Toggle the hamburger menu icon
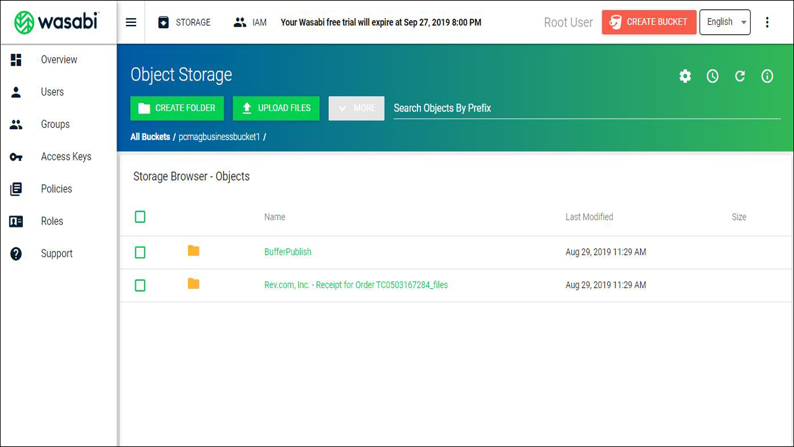Image resolution: width=794 pixels, height=447 pixels. click(131, 22)
